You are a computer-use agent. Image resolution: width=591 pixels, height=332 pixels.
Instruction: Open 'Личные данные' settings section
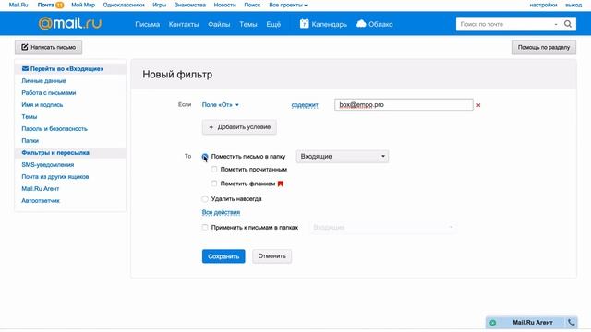point(43,81)
